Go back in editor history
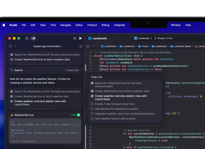 coord(94,46)
